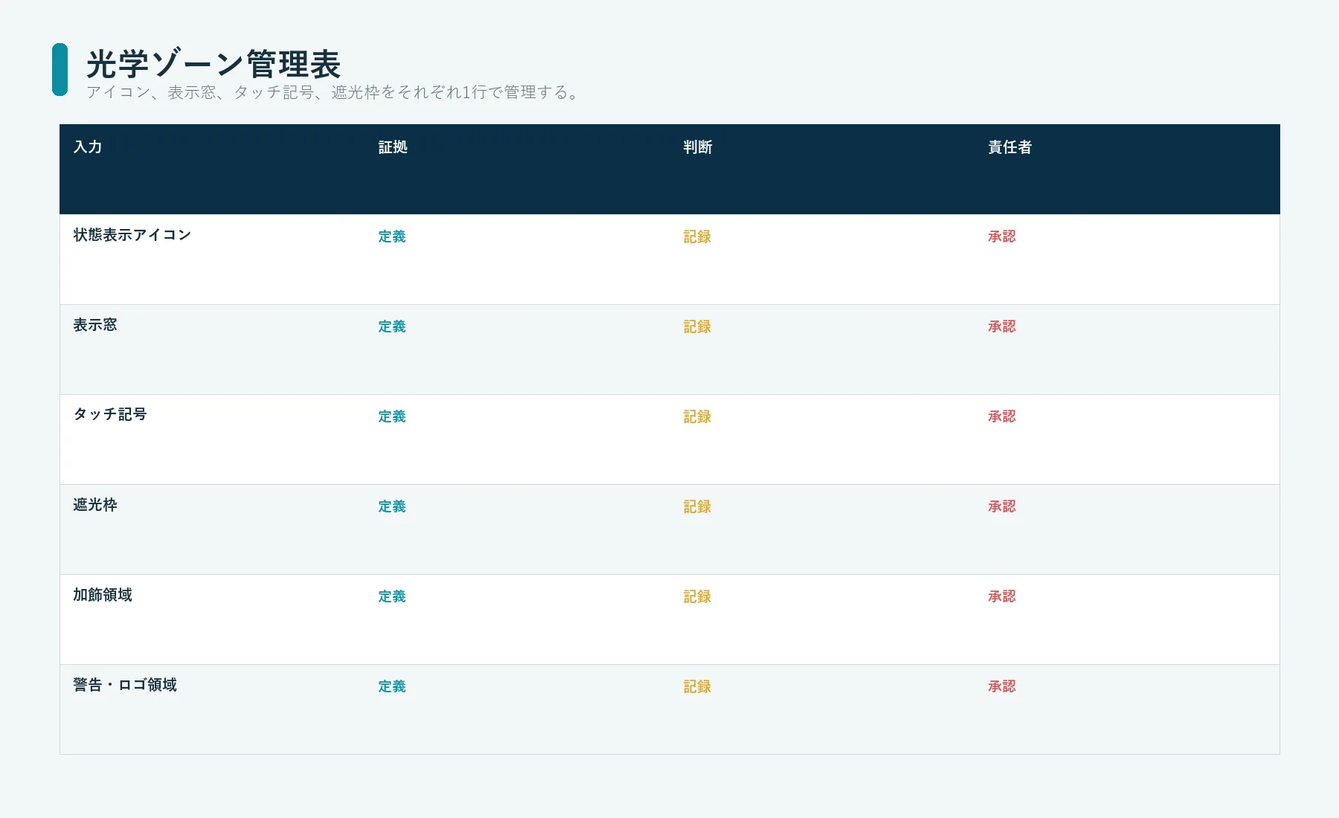Open 定義 in the 表示窓 row
Image resolution: width=1339 pixels, height=818 pixels.
point(392,326)
